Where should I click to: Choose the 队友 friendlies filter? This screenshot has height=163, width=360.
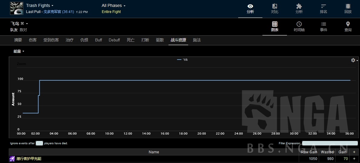[14, 30]
